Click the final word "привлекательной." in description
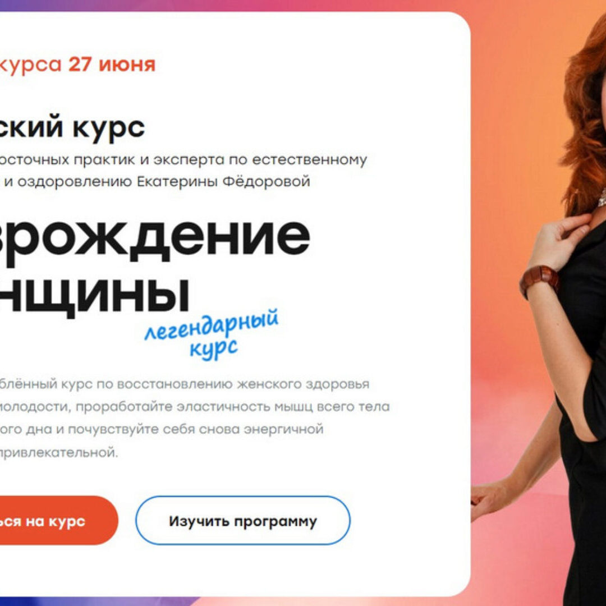Image resolution: width=606 pixels, height=606 pixels. coord(59,452)
